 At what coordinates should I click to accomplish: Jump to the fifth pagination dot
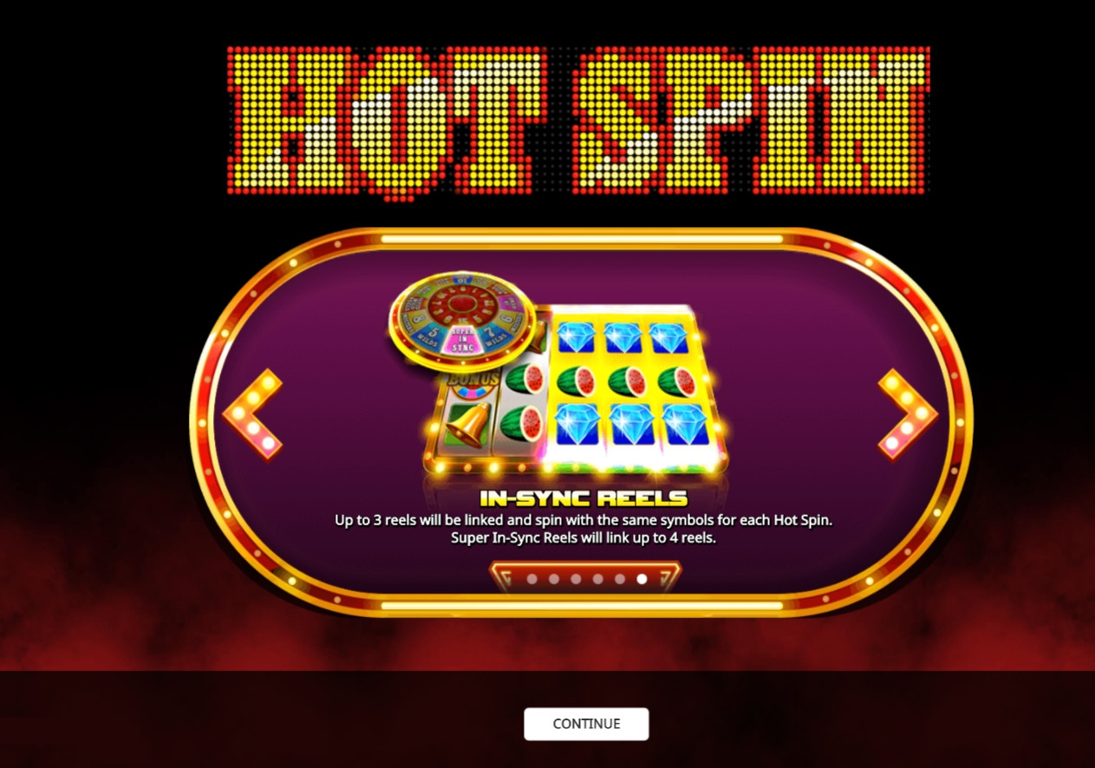point(620,579)
